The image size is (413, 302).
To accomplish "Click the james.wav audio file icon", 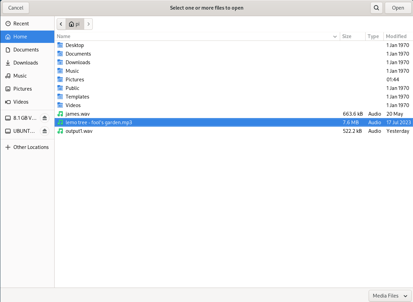I will click(60, 114).
